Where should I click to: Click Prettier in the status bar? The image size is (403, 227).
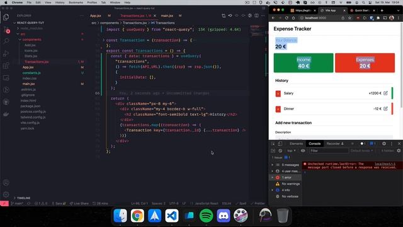pos(258,203)
